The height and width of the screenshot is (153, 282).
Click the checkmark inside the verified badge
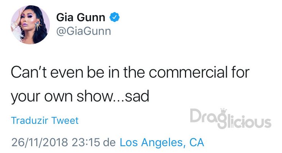[x=115, y=17]
